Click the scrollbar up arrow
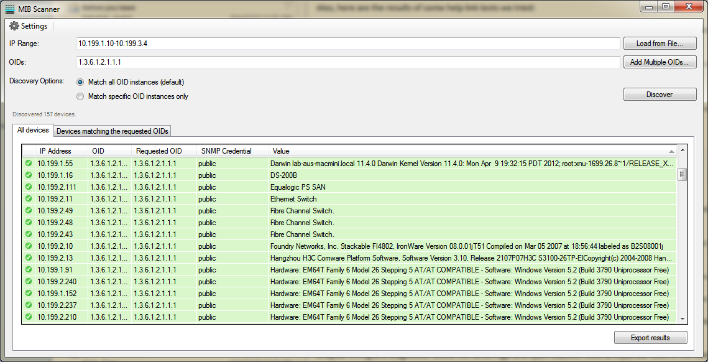 tap(682, 151)
